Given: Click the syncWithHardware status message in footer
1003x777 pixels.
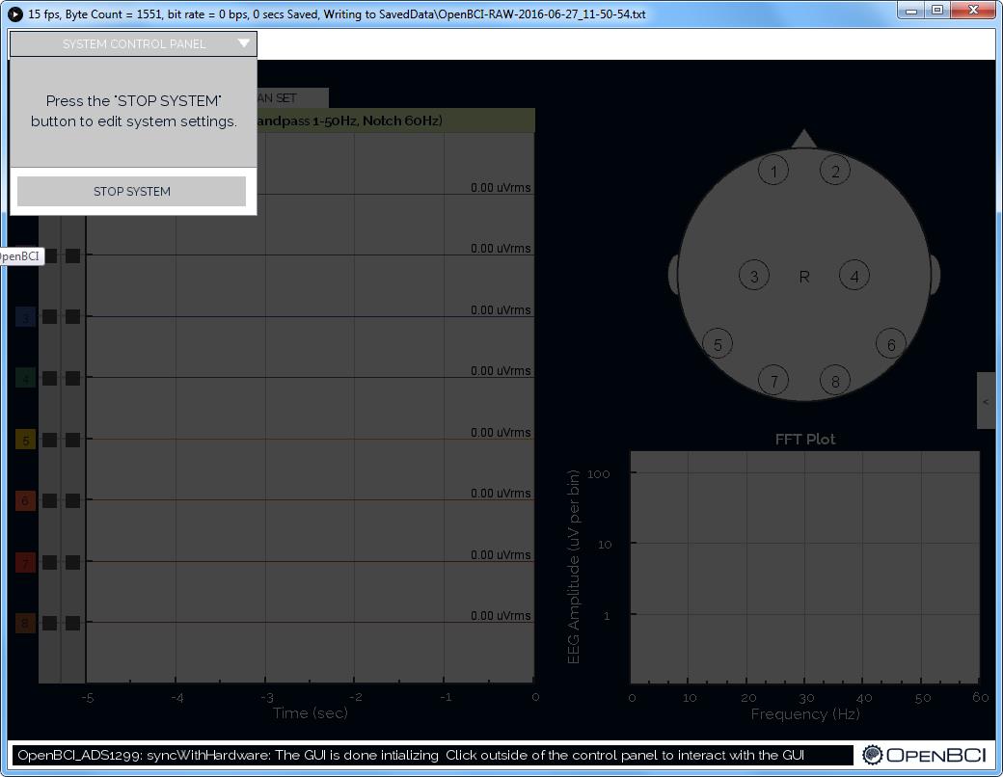Looking at the screenshot, I should 411,755.
